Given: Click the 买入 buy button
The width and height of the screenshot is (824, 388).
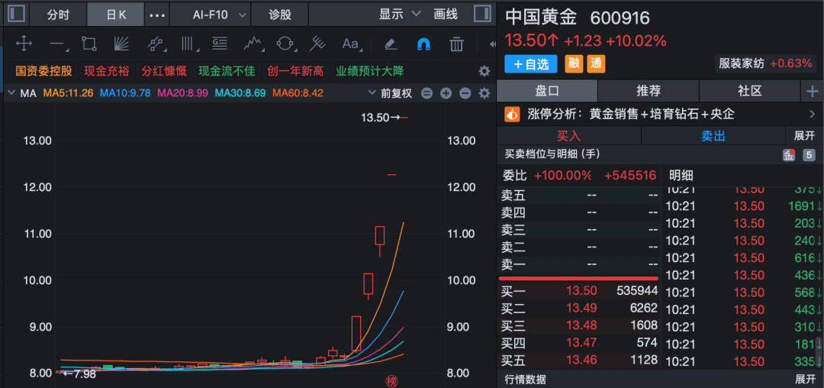Looking at the screenshot, I should click(568, 136).
